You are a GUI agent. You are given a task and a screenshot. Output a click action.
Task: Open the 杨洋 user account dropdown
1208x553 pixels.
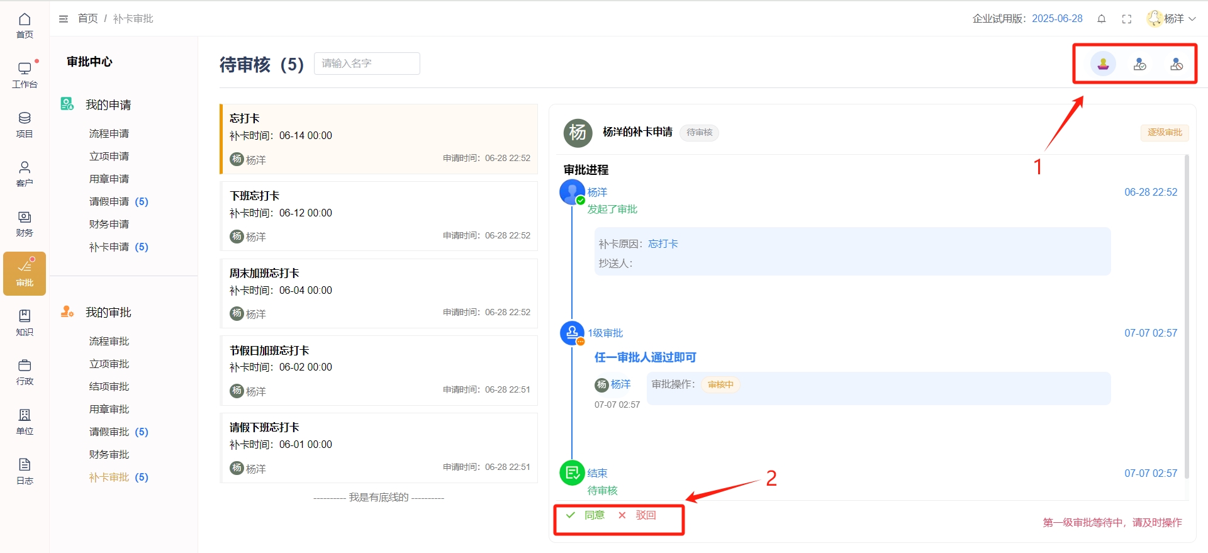(x=1171, y=19)
